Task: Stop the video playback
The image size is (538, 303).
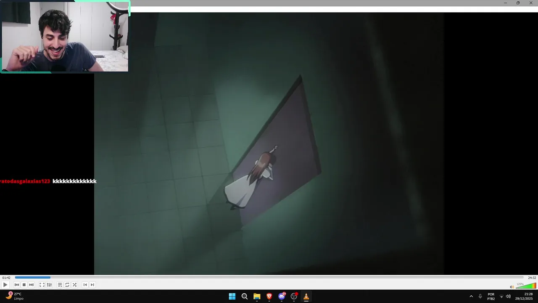Action: (24, 285)
